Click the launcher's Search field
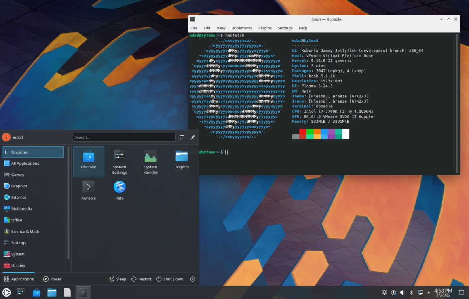469x299 pixels. click(x=124, y=137)
